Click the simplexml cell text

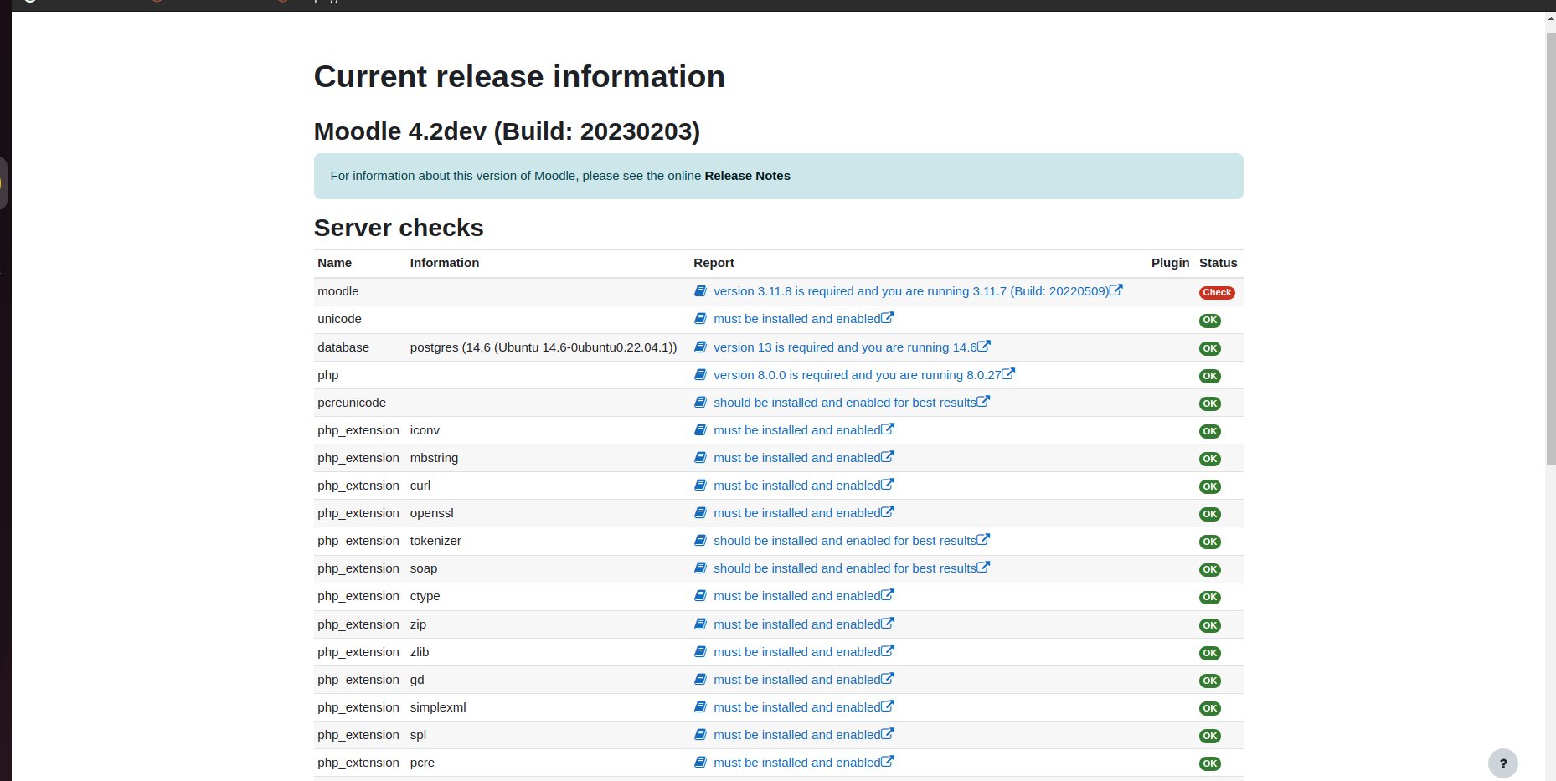[438, 707]
